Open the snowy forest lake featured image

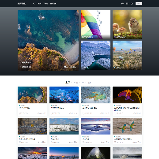point(95,55)
